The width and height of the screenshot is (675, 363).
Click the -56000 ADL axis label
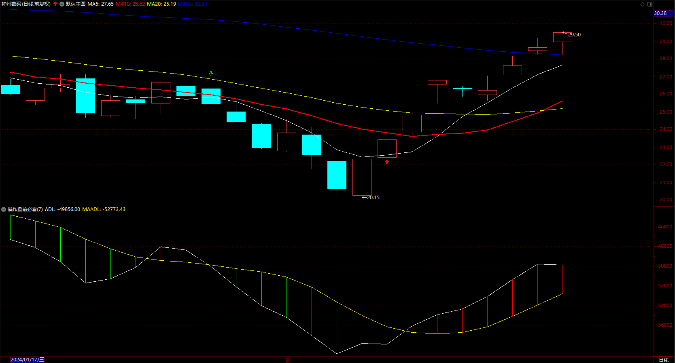pyautogui.click(x=665, y=325)
